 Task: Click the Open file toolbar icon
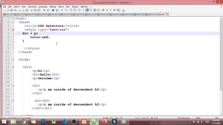click(x=8, y=10)
